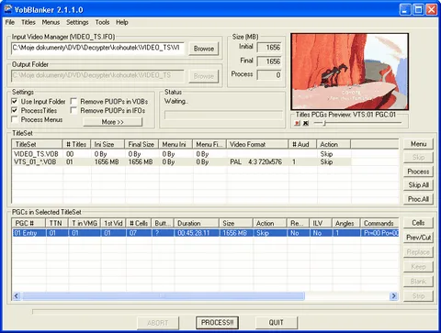441x333 pixels.
Task: Maximize the VobBlanker window
Action: coord(418,9)
